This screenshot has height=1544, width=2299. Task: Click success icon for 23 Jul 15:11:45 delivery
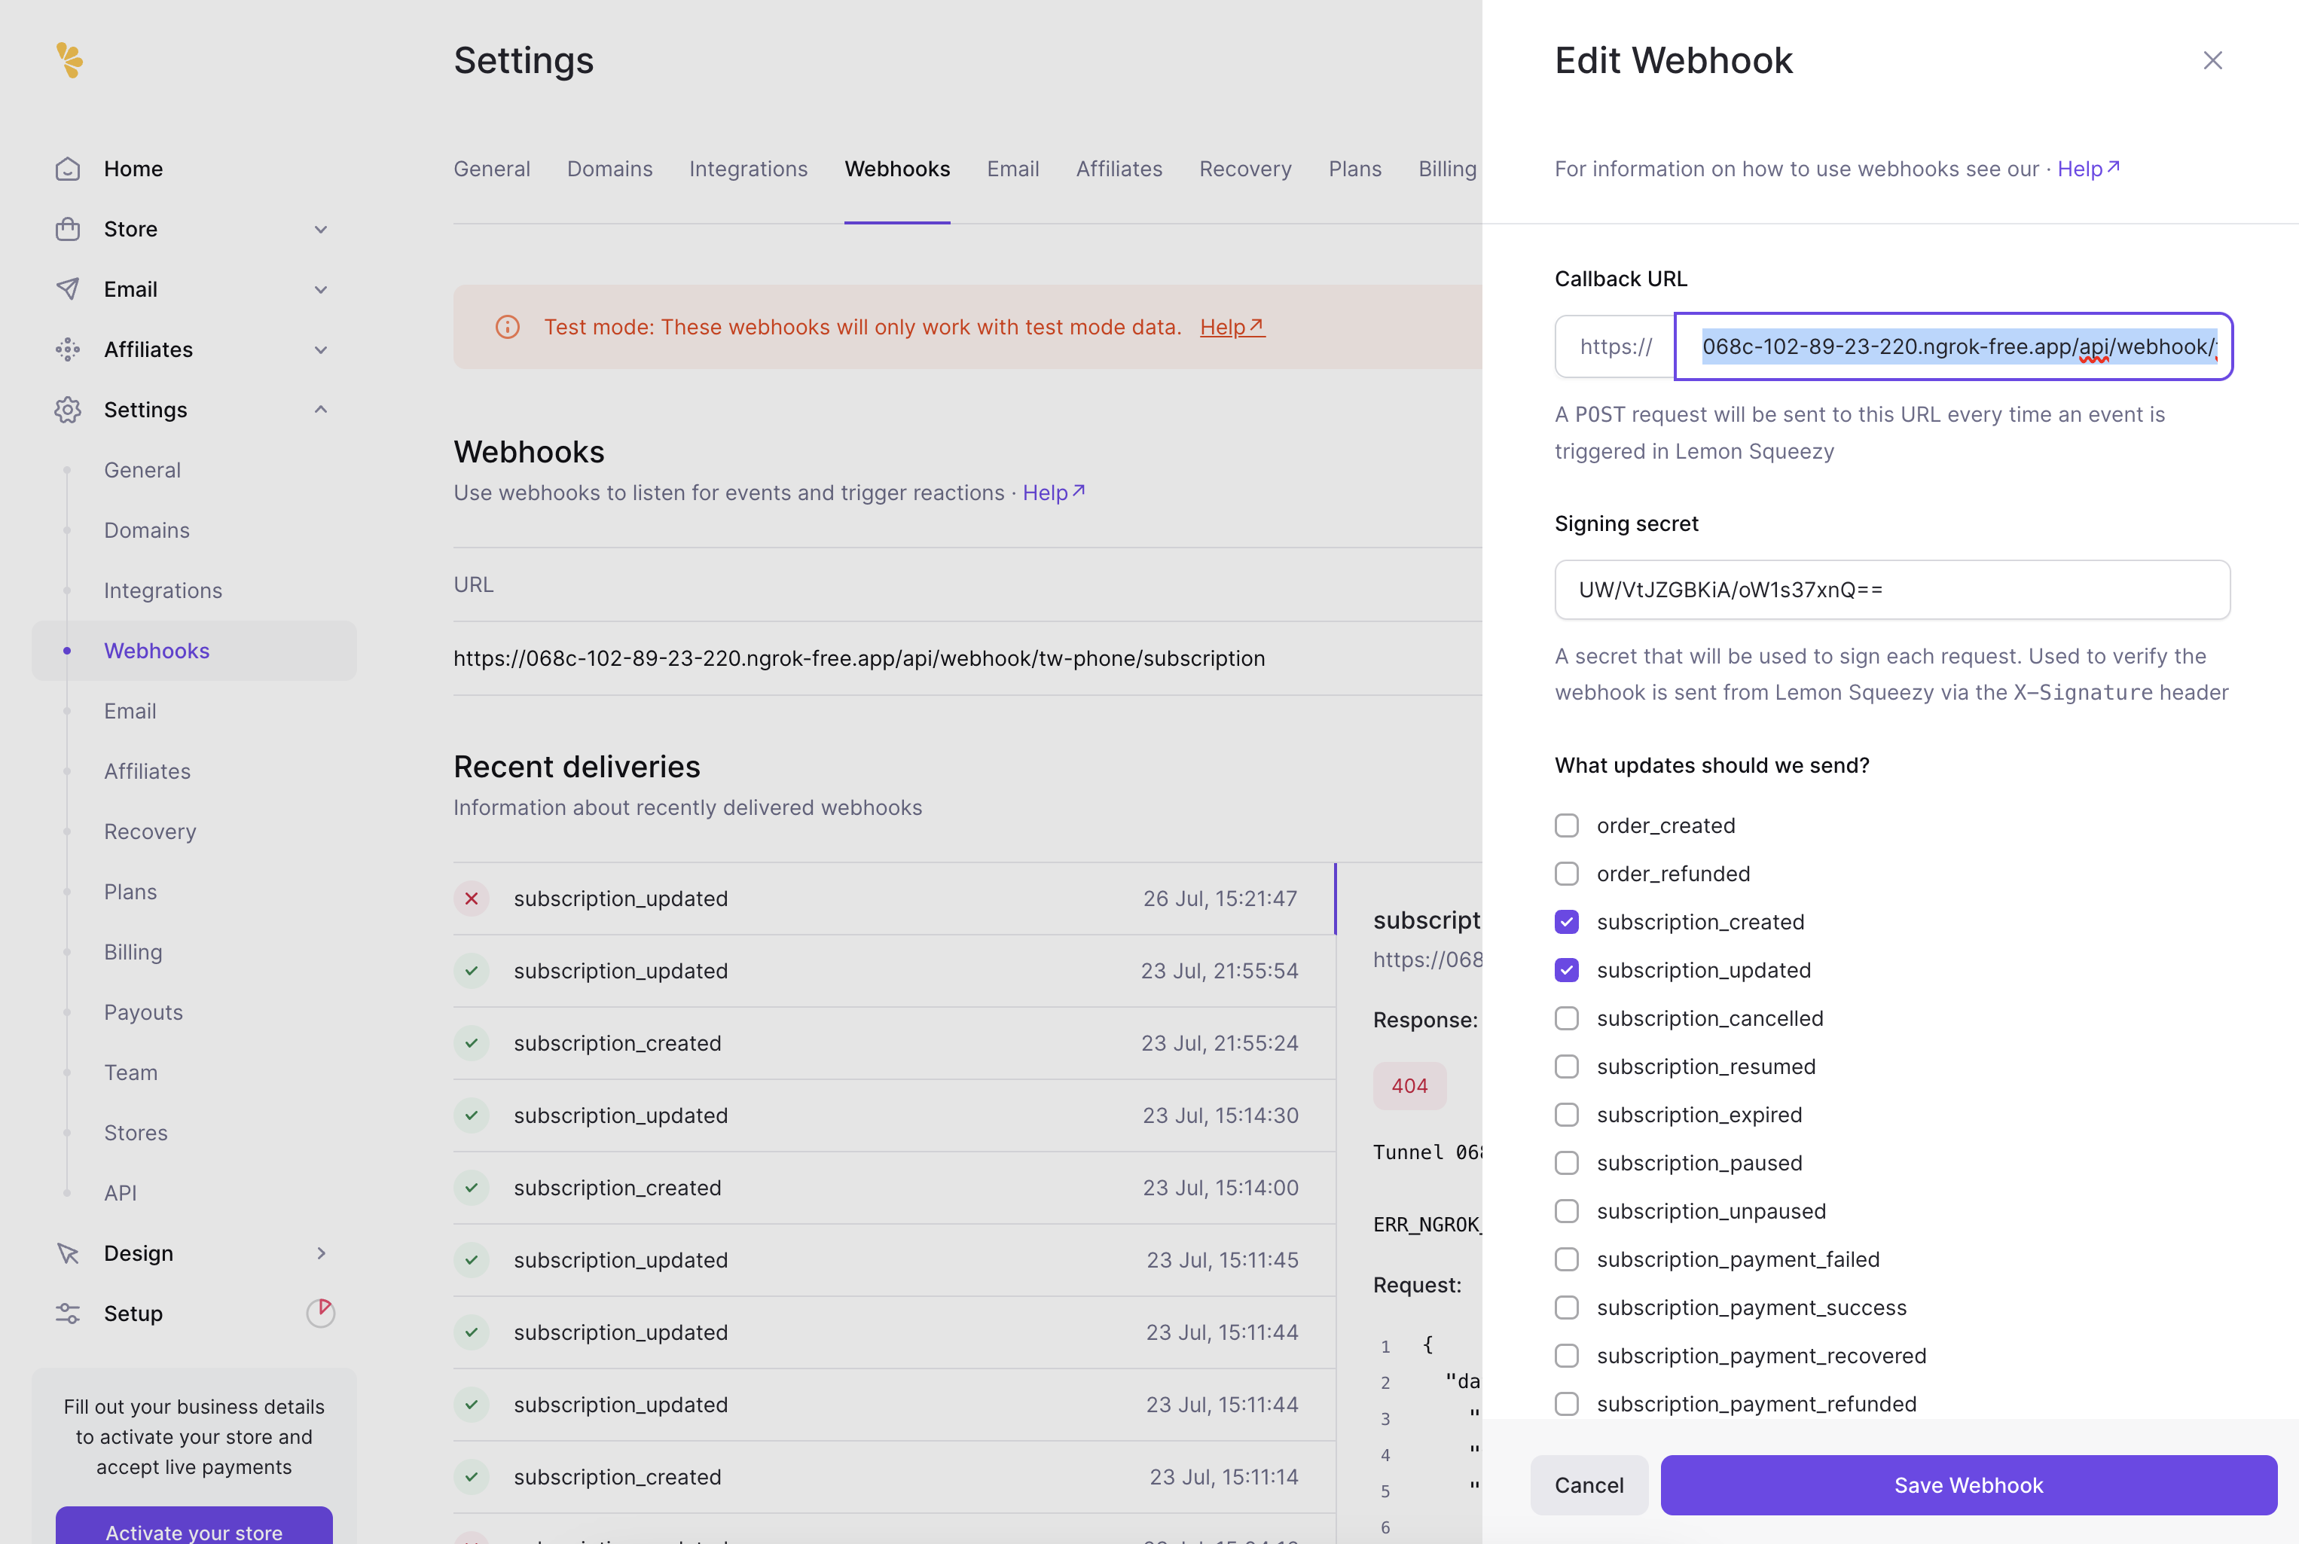point(472,1260)
